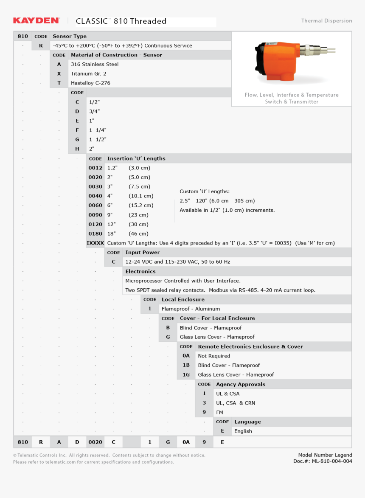The height and width of the screenshot is (498, 365).
Task: Click the 'UL, CSA & CRN' approval option
Action: coord(236,403)
